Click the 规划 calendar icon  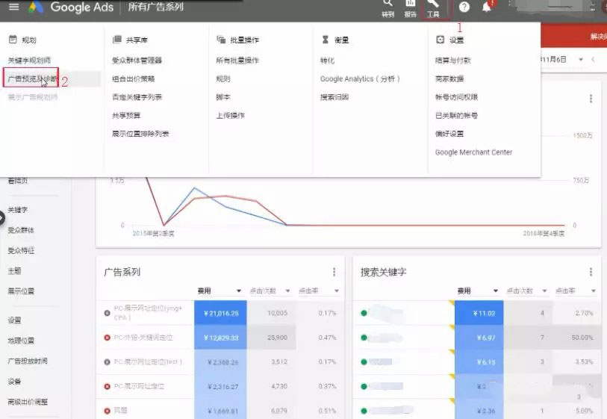[x=13, y=40]
